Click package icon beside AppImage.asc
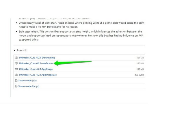Image resolution: width=171 pixels, height=128 pixels. [16, 75]
